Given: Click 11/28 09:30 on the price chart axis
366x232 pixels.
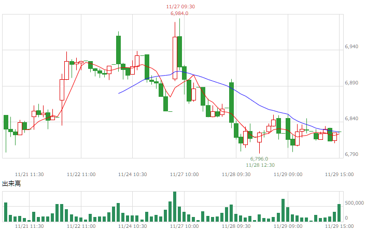Looking at the screenshot, I should 236,175.
